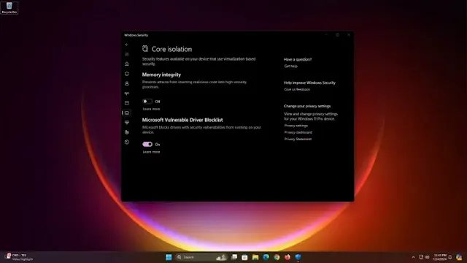Screen dimensions: 467x263
Task: Click the 'Have a question?' heading
Action: [298, 59]
